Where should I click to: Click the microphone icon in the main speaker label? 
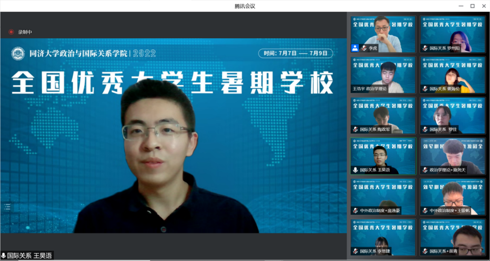click(3, 255)
